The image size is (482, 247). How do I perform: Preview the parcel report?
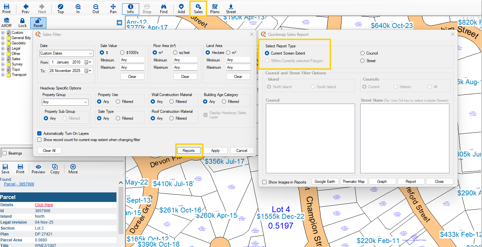(38, 169)
